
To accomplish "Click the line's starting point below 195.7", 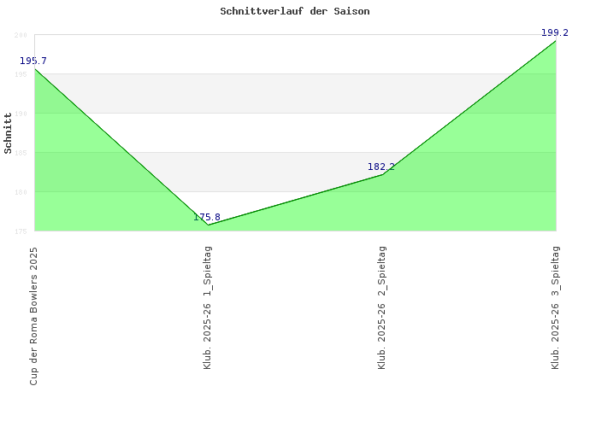I will click(34, 68).
